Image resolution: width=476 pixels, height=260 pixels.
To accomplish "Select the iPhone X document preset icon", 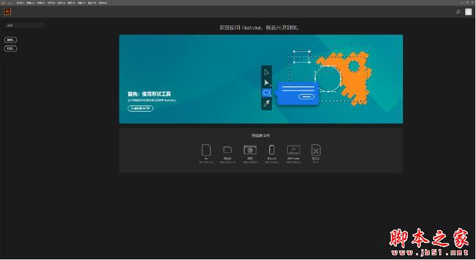I will click(271, 150).
